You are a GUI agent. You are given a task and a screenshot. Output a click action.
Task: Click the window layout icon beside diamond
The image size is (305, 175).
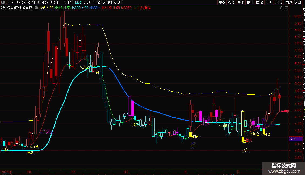(286, 8)
